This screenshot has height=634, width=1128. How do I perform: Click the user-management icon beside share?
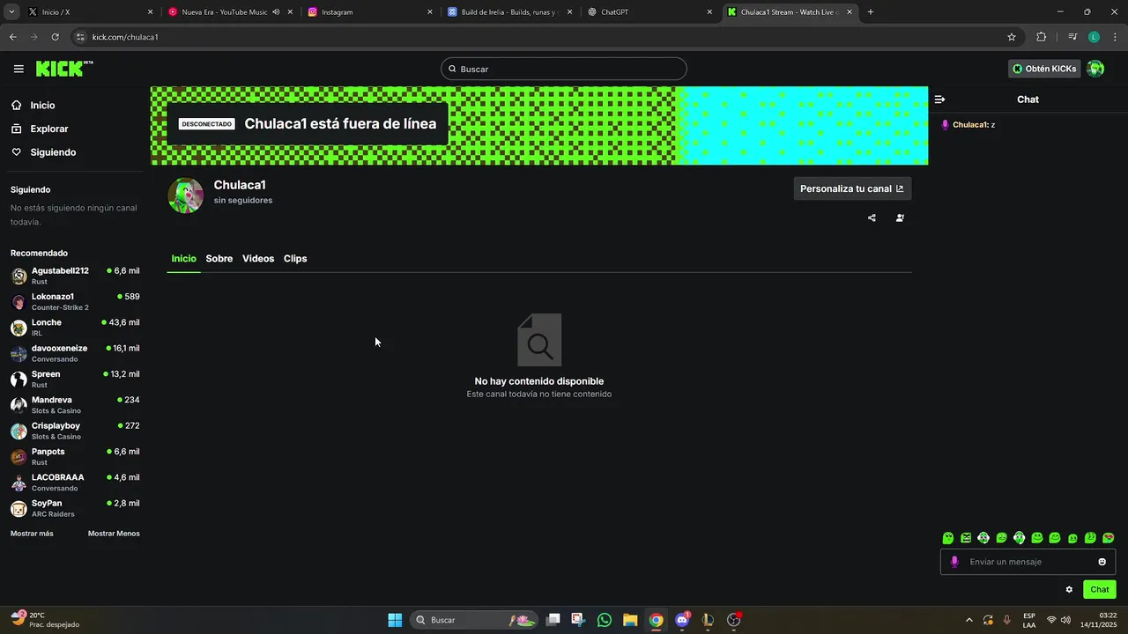(900, 217)
